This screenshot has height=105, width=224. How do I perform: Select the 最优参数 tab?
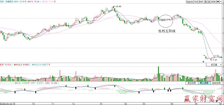point(192,83)
